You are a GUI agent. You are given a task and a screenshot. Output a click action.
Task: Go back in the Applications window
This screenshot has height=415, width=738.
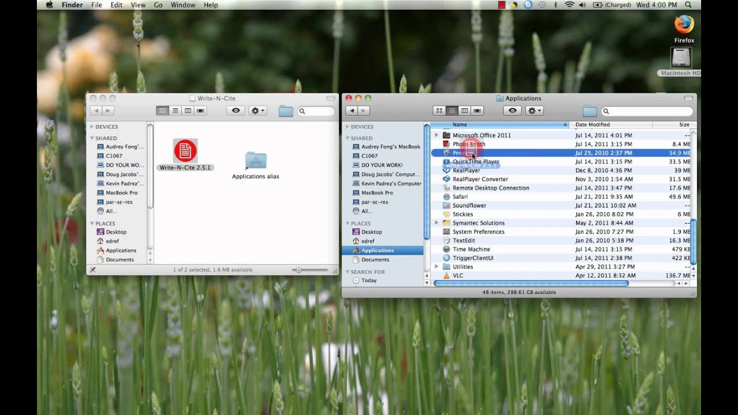[x=352, y=111]
